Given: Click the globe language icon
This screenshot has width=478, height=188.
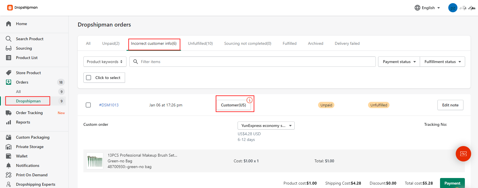Looking at the screenshot, I should coord(417,8).
